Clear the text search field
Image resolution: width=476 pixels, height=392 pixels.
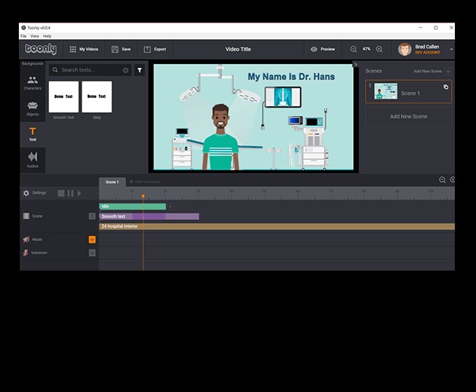click(125, 70)
